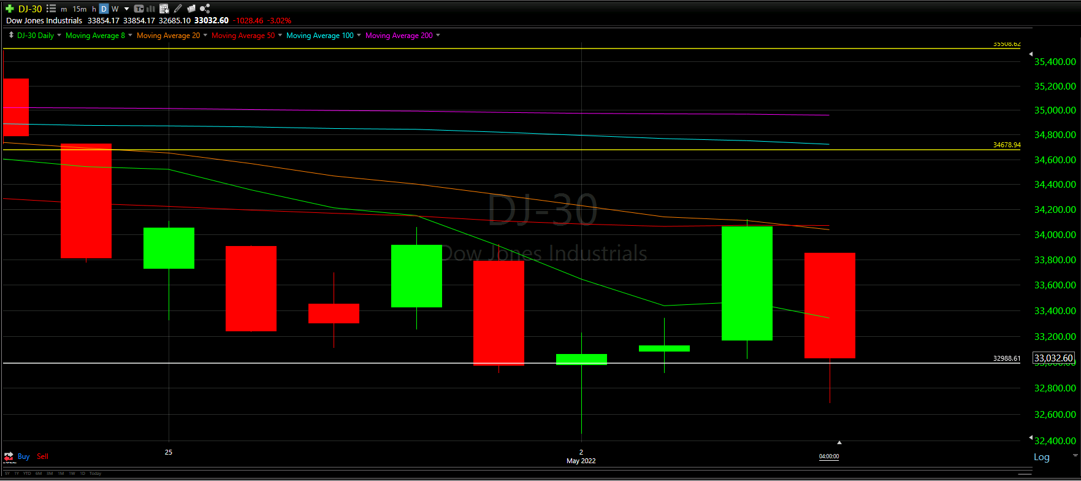Viewport: 1081px width, 481px height.
Task: Click the Moving Average 50 label
Action: click(243, 36)
